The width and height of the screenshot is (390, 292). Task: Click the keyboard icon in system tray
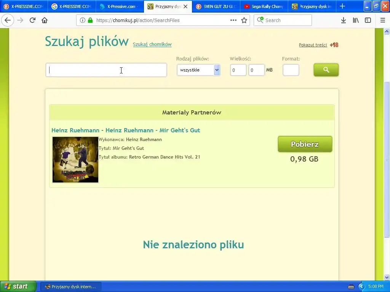pyautogui.click(x=351, y=287)
